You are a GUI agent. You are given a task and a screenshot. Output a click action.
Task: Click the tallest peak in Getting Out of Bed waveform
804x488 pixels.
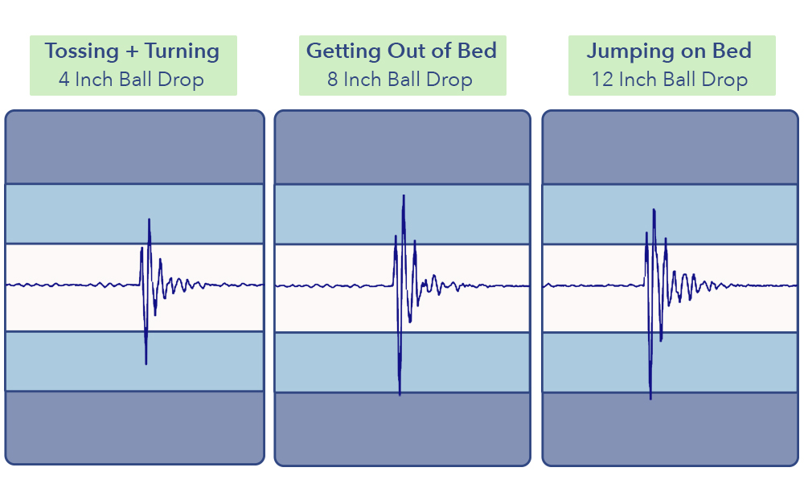404,197
